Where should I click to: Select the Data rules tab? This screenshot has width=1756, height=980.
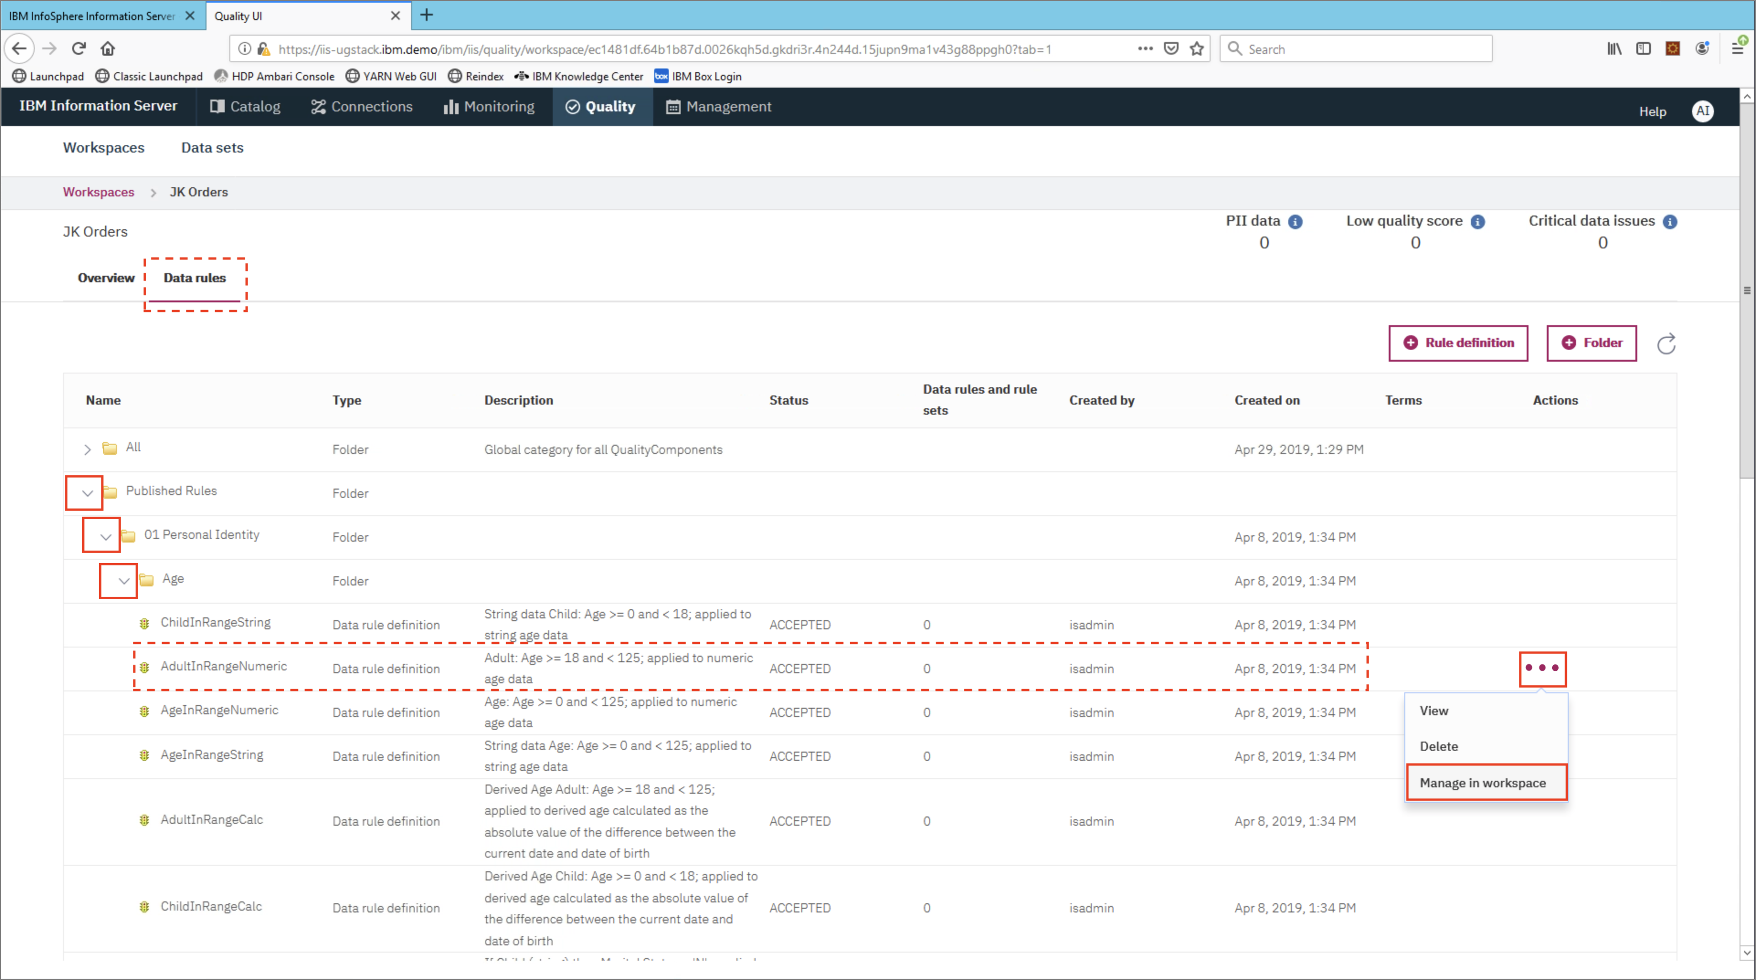(194, 277)
